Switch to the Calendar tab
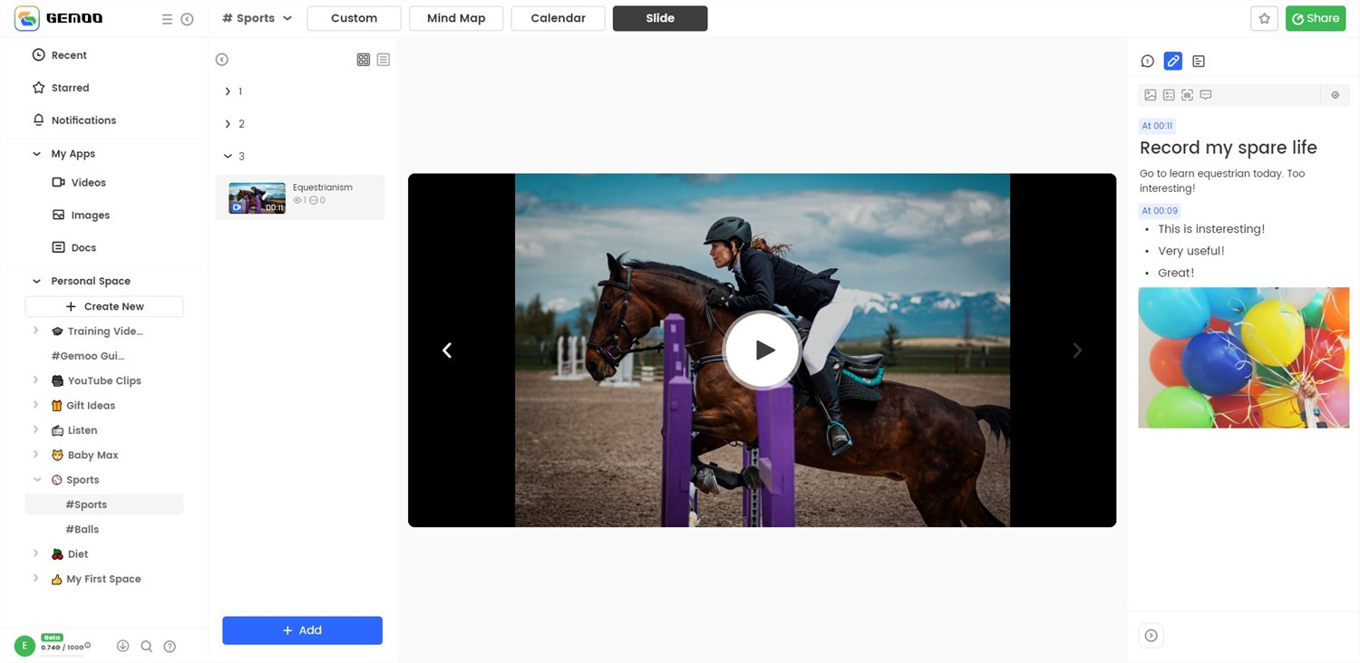Viewport: 1360px width, 663px height. pyautogui.click(x=558, y=18)
